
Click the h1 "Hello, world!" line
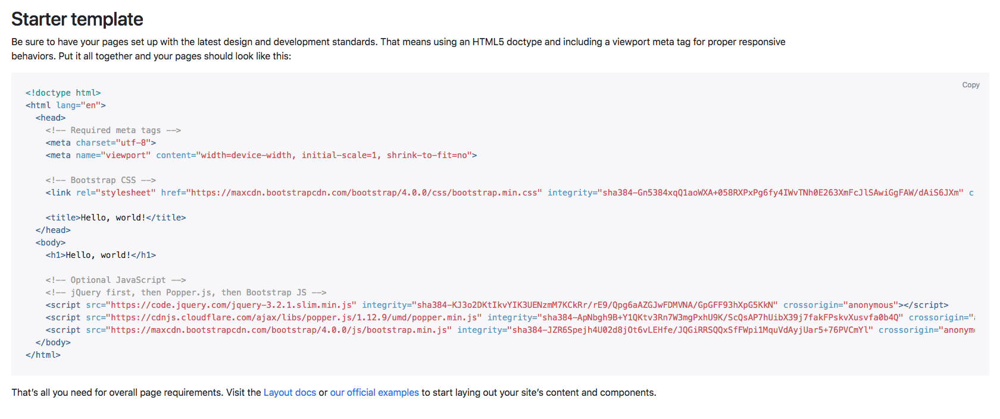coord(101,255)
